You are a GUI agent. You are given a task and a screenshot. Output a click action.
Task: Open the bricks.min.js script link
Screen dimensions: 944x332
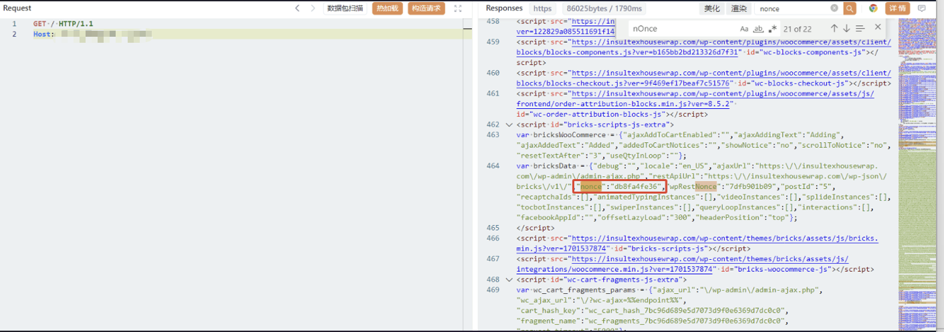(x=697, y=244)
